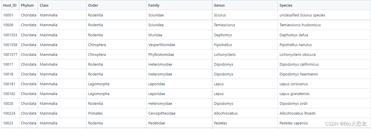Select the Family column header
371x129 pixels.
[x=179, y=5]
